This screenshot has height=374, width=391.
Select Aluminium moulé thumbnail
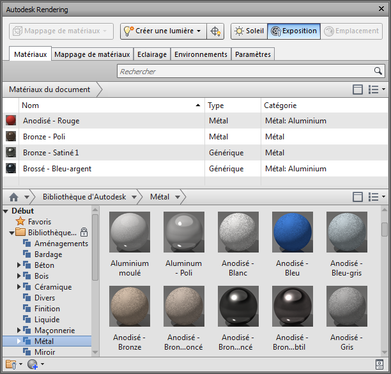[130, 232]
